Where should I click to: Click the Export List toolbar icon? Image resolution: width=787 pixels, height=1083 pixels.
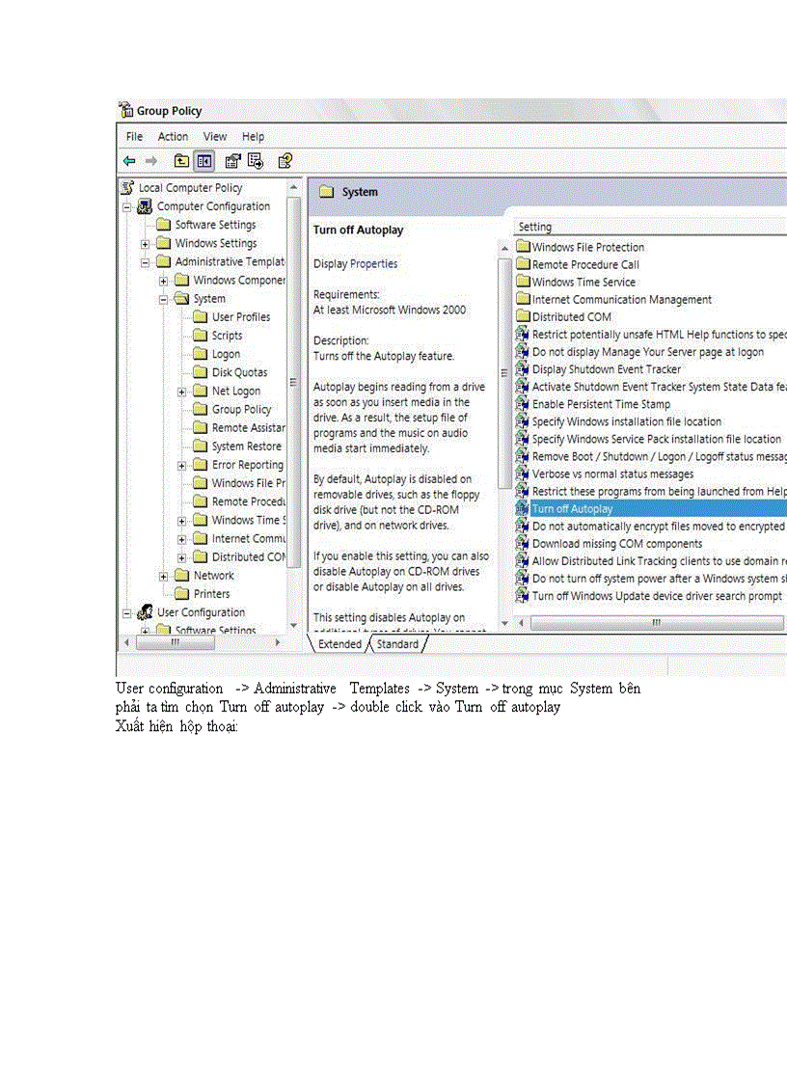point(256,161)
